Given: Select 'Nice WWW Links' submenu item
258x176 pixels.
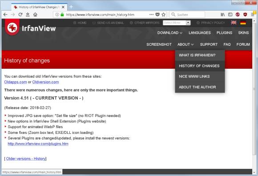Looking at the screenshot, I should pos(200,76).
